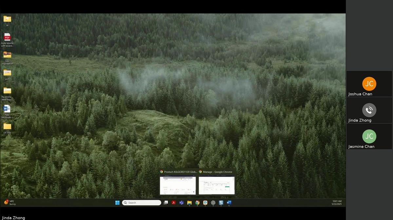This screenshot has height=220, width=393.
Task: Open Microsoft Word from the taskbar
Action: click(229, 202)
